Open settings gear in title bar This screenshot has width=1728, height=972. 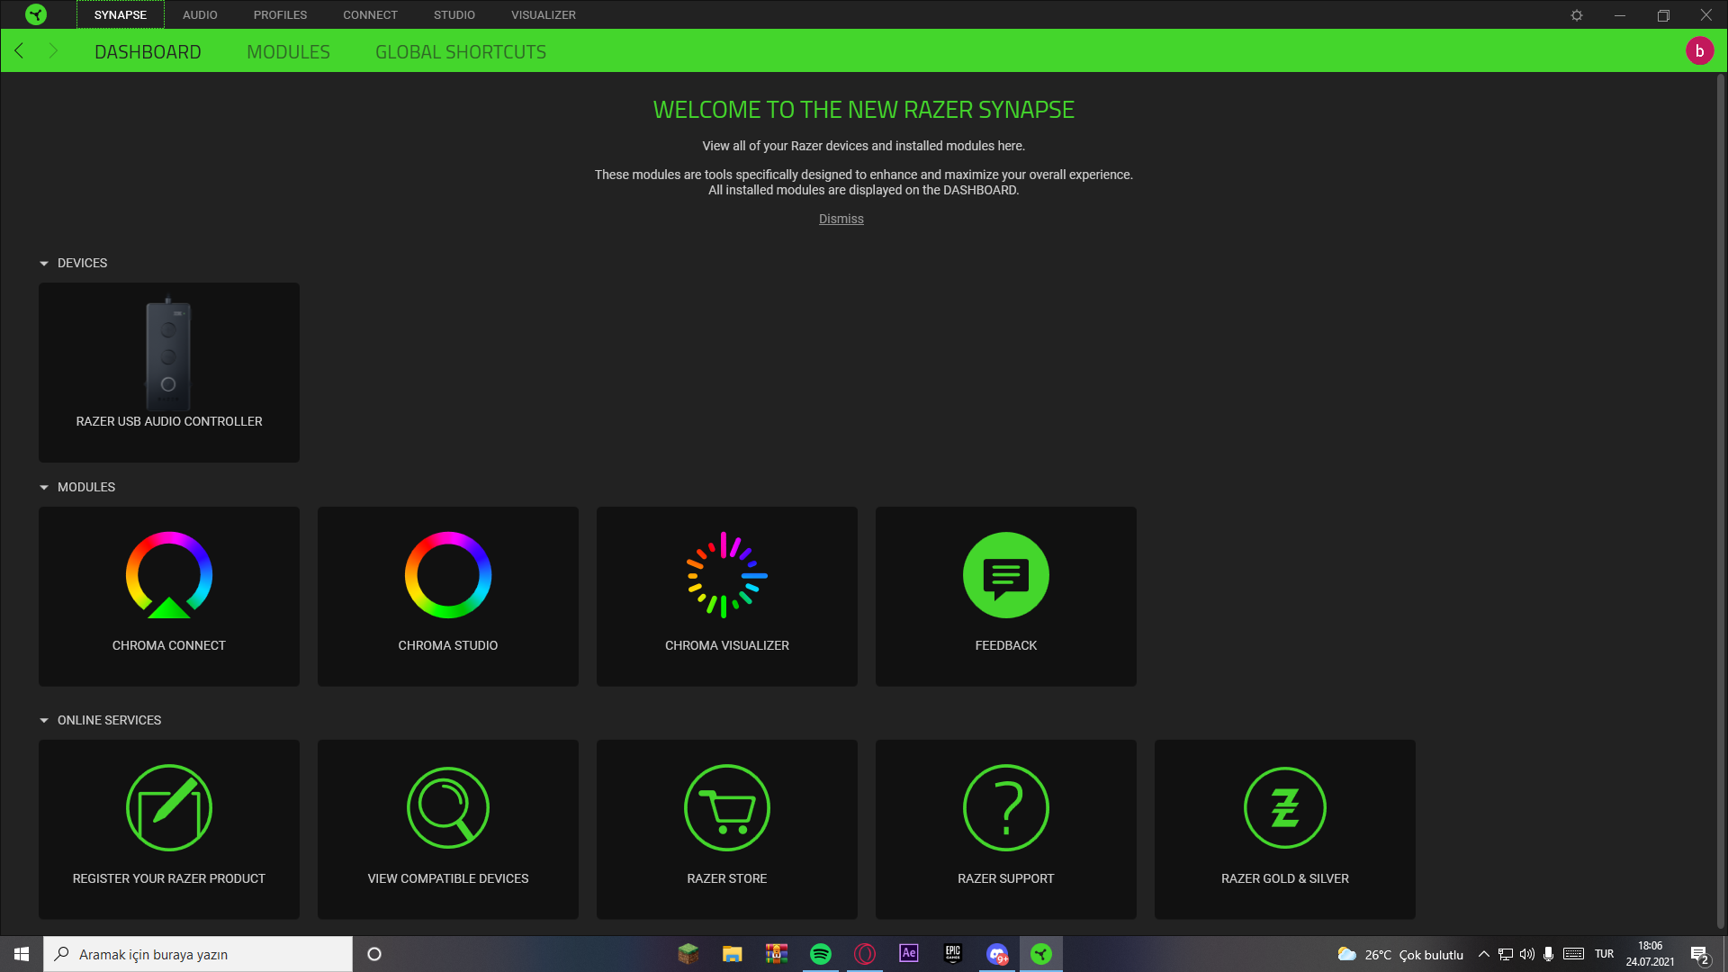(1577, 15)
